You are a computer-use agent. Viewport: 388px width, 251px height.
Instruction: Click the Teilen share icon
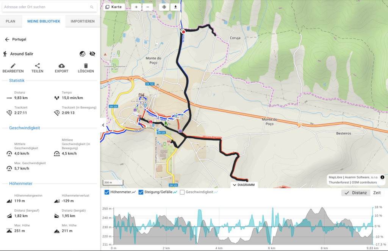(37, 66)
